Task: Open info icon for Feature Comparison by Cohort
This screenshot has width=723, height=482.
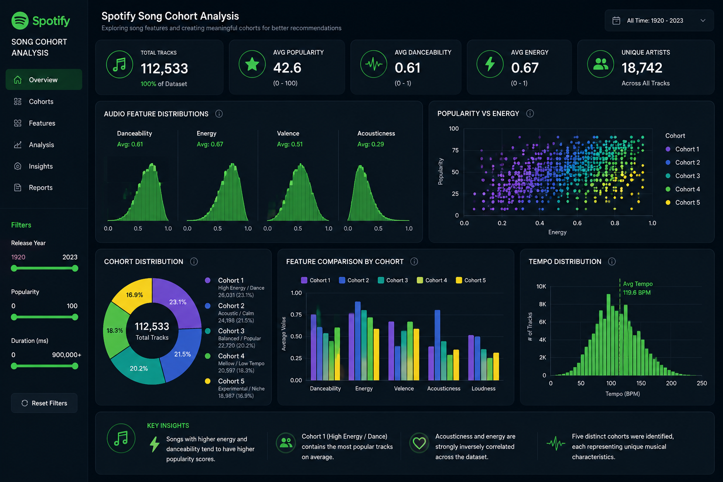Action: 414,262
